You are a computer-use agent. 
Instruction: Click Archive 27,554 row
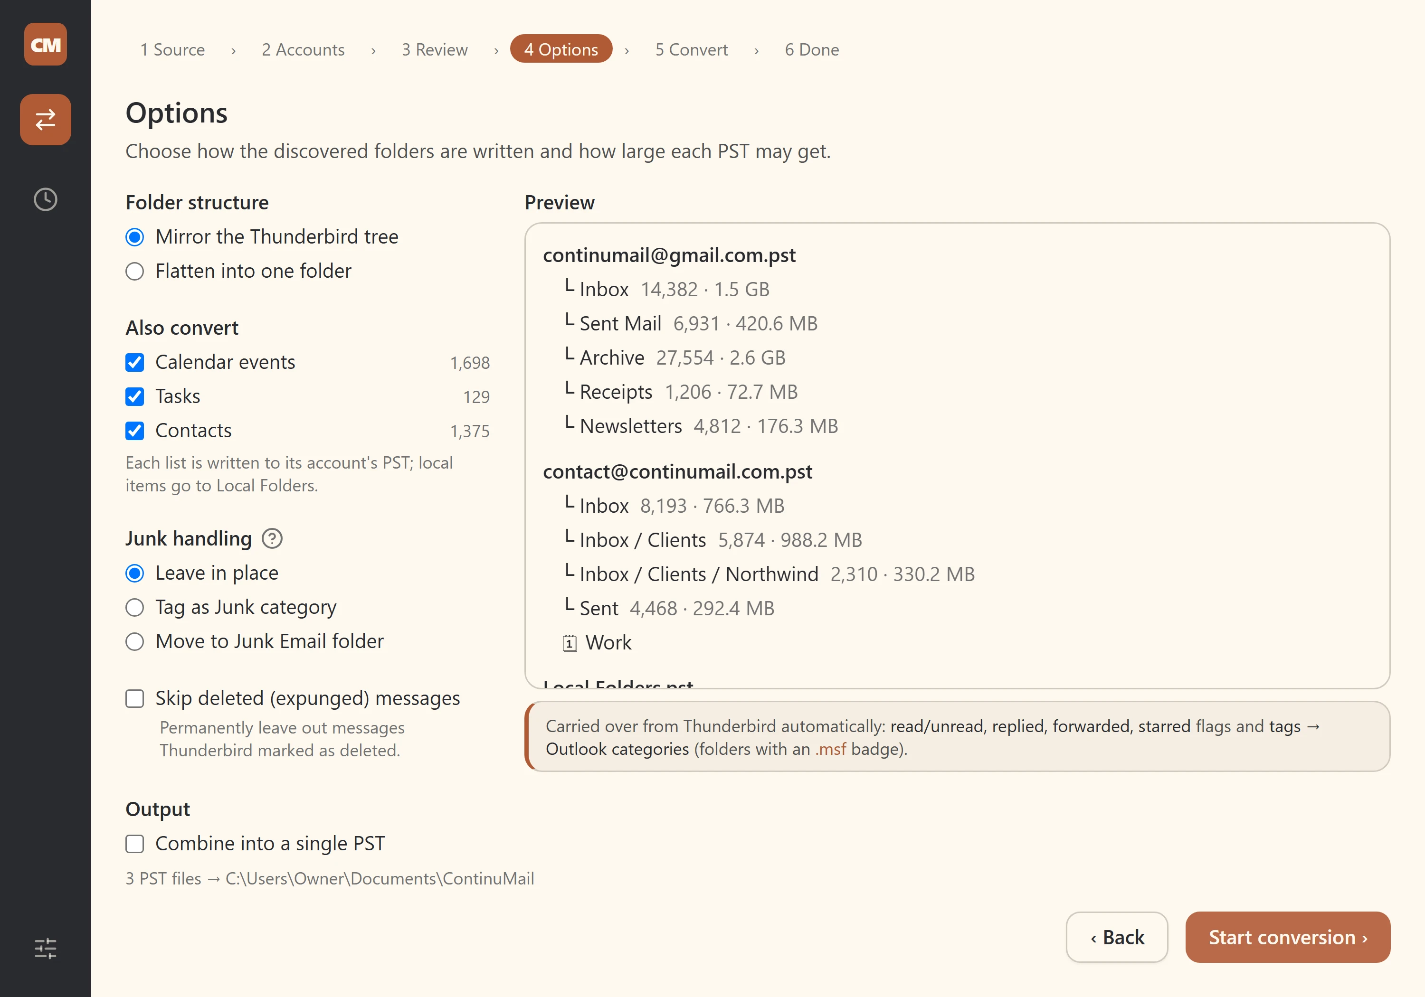click(x=674, y=357)
